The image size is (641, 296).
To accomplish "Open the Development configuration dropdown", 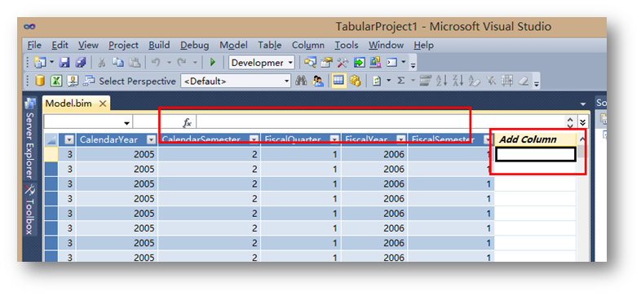I will pyautogui.click(x=262, y=63).
